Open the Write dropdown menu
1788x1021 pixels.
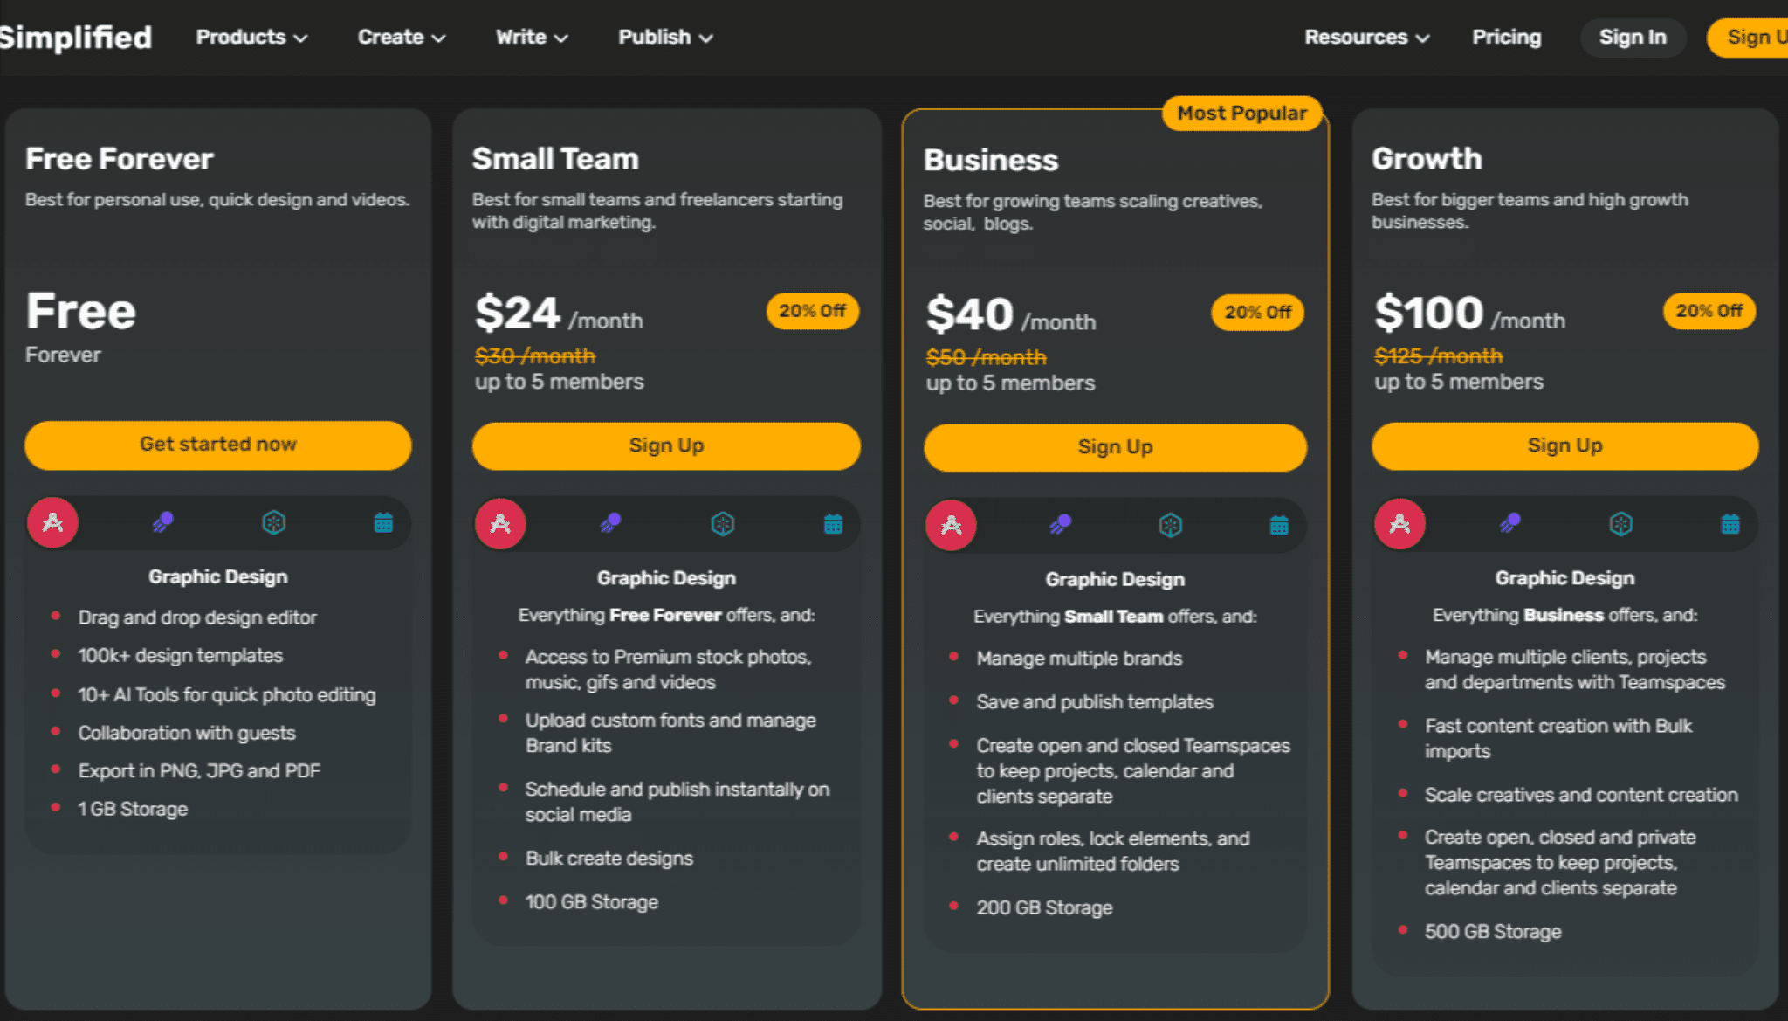click(x=532, y=37)
